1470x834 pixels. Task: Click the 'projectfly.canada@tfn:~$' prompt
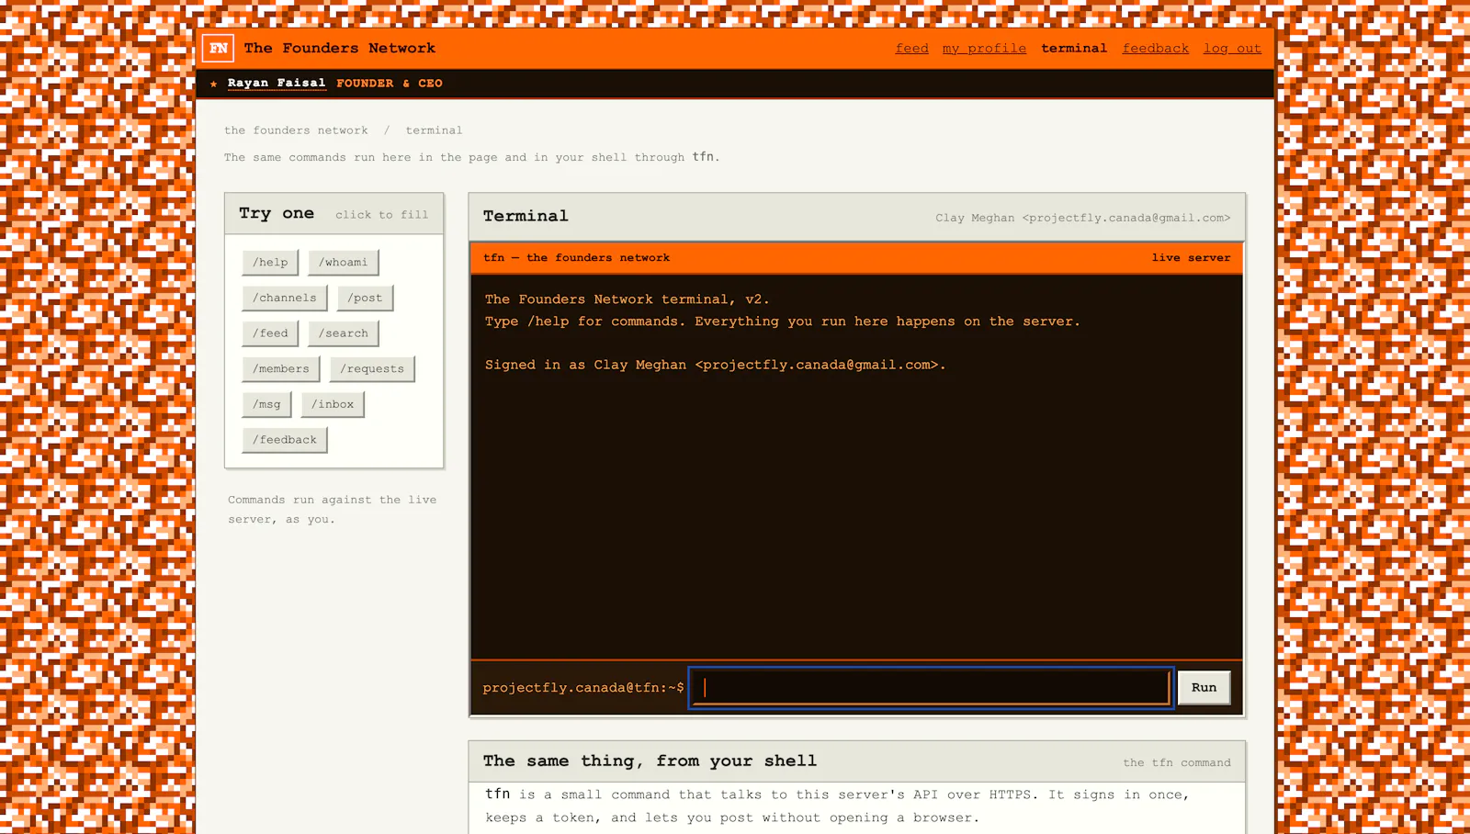[583, 687]
